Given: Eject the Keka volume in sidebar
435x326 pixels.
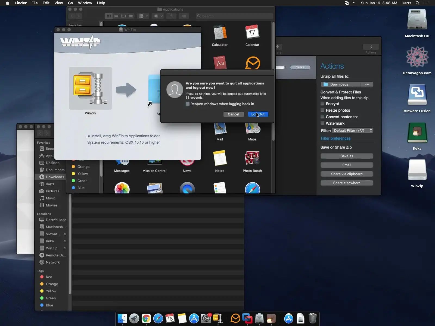Looking at the screenshot, I should pos(65,241).
